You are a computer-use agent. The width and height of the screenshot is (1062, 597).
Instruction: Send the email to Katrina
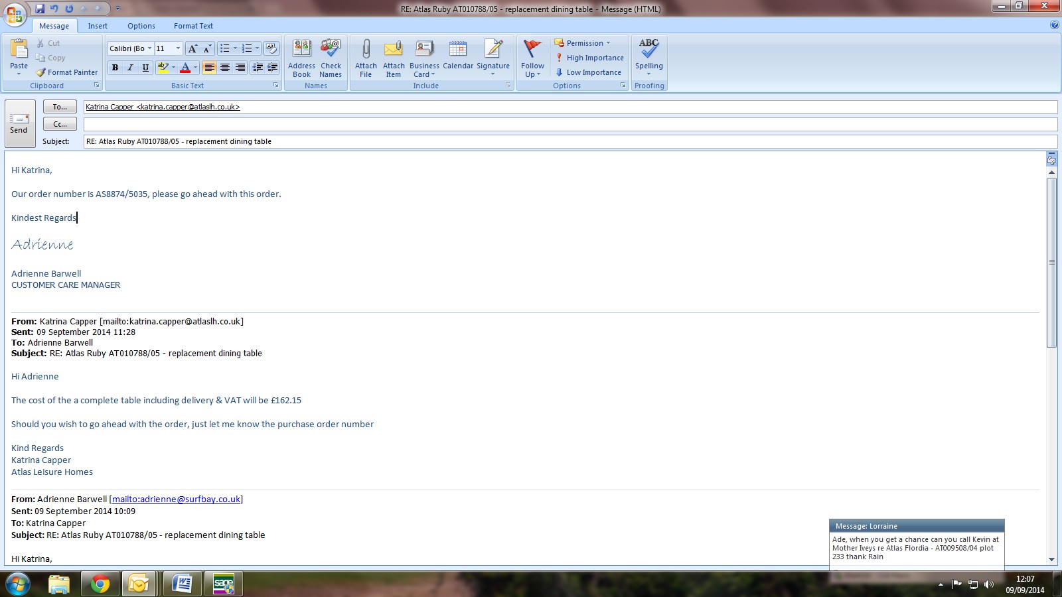click(19, 123)
